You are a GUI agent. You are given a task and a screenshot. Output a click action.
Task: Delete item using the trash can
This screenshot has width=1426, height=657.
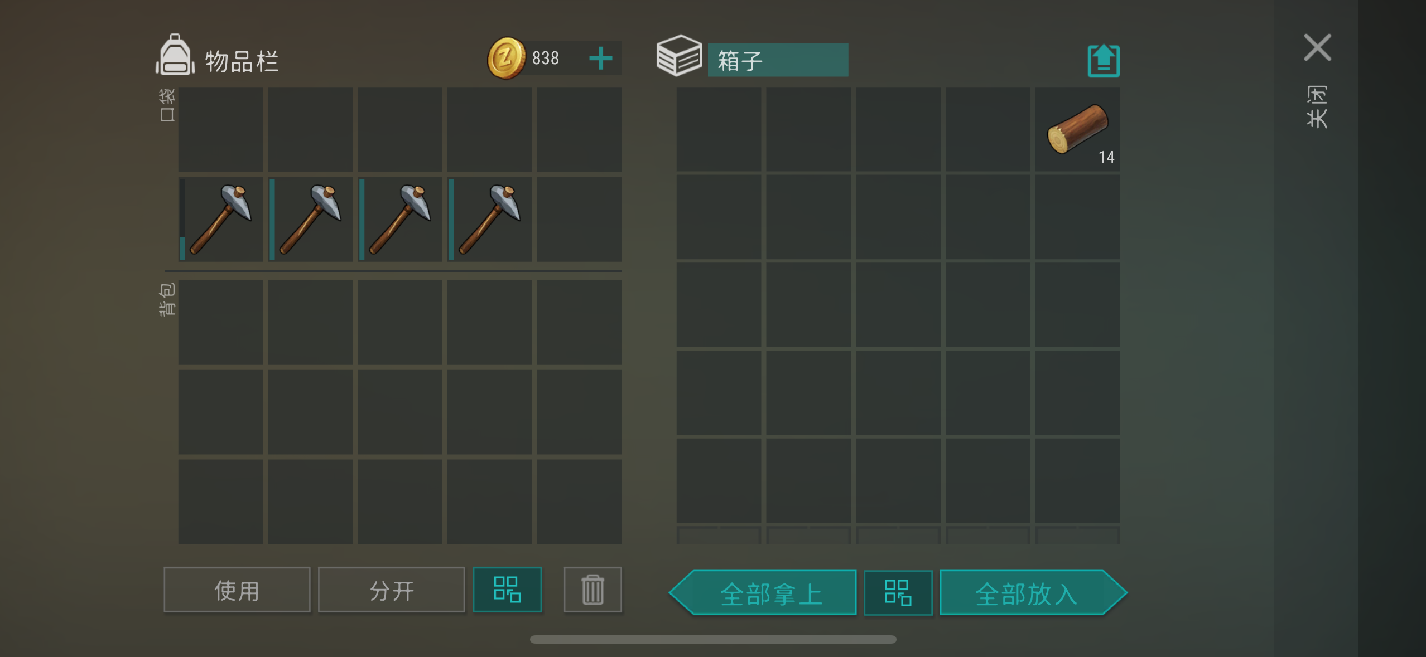coord(592,590)
